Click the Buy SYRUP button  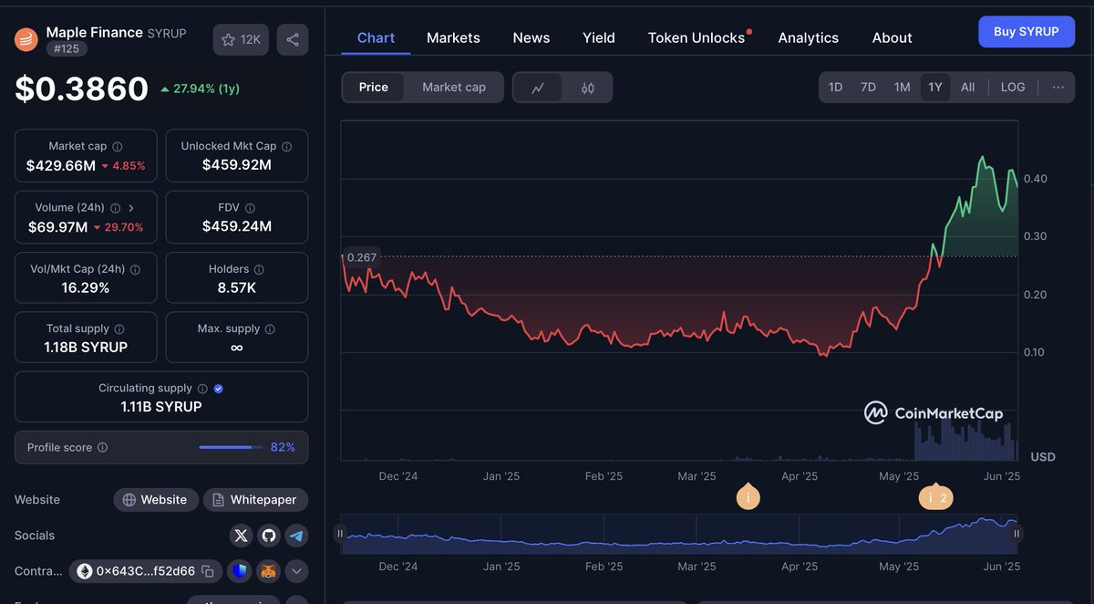click(1027, 31)
